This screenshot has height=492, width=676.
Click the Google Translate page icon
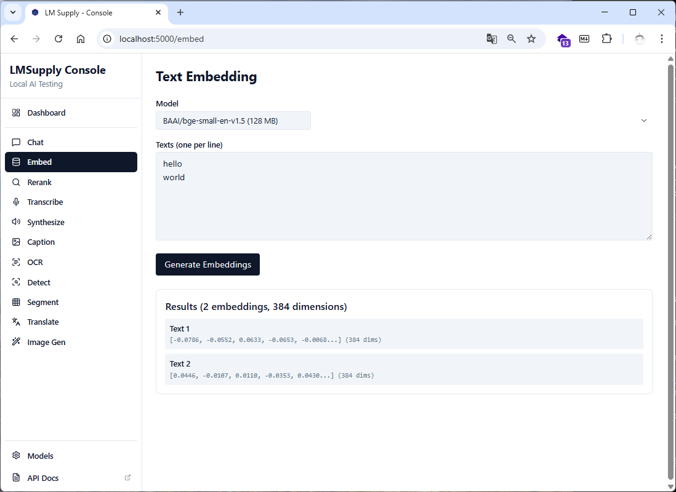click(x=491, y=39)
